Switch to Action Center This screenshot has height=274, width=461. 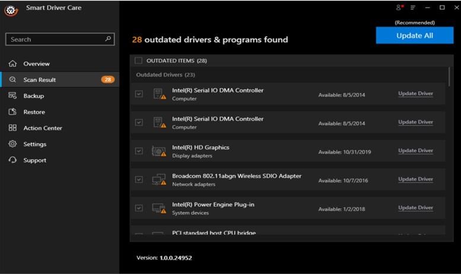pyautogui.click(x=61, y=128)
